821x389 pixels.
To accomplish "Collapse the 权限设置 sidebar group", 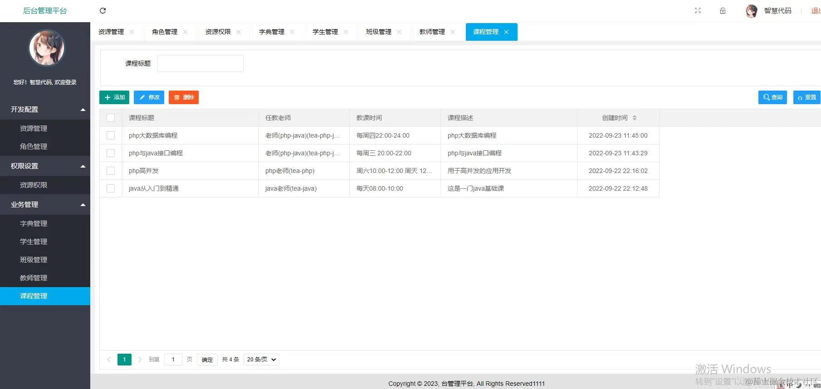I will click(x=45, y=166).
